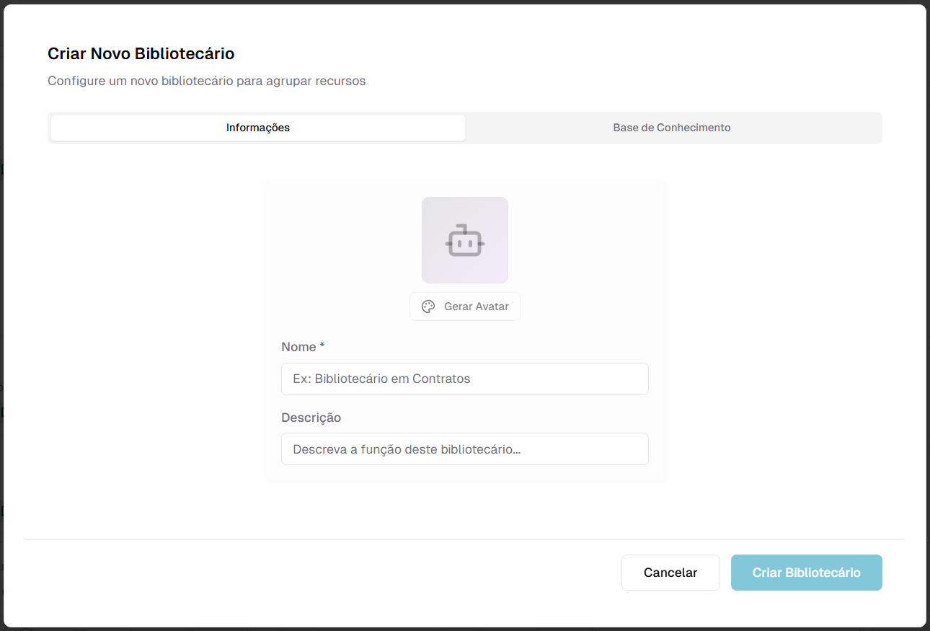The height and width of the screenshot is (631, 930).
Task: Cancel the new librarian dialog
Action: 670,573
